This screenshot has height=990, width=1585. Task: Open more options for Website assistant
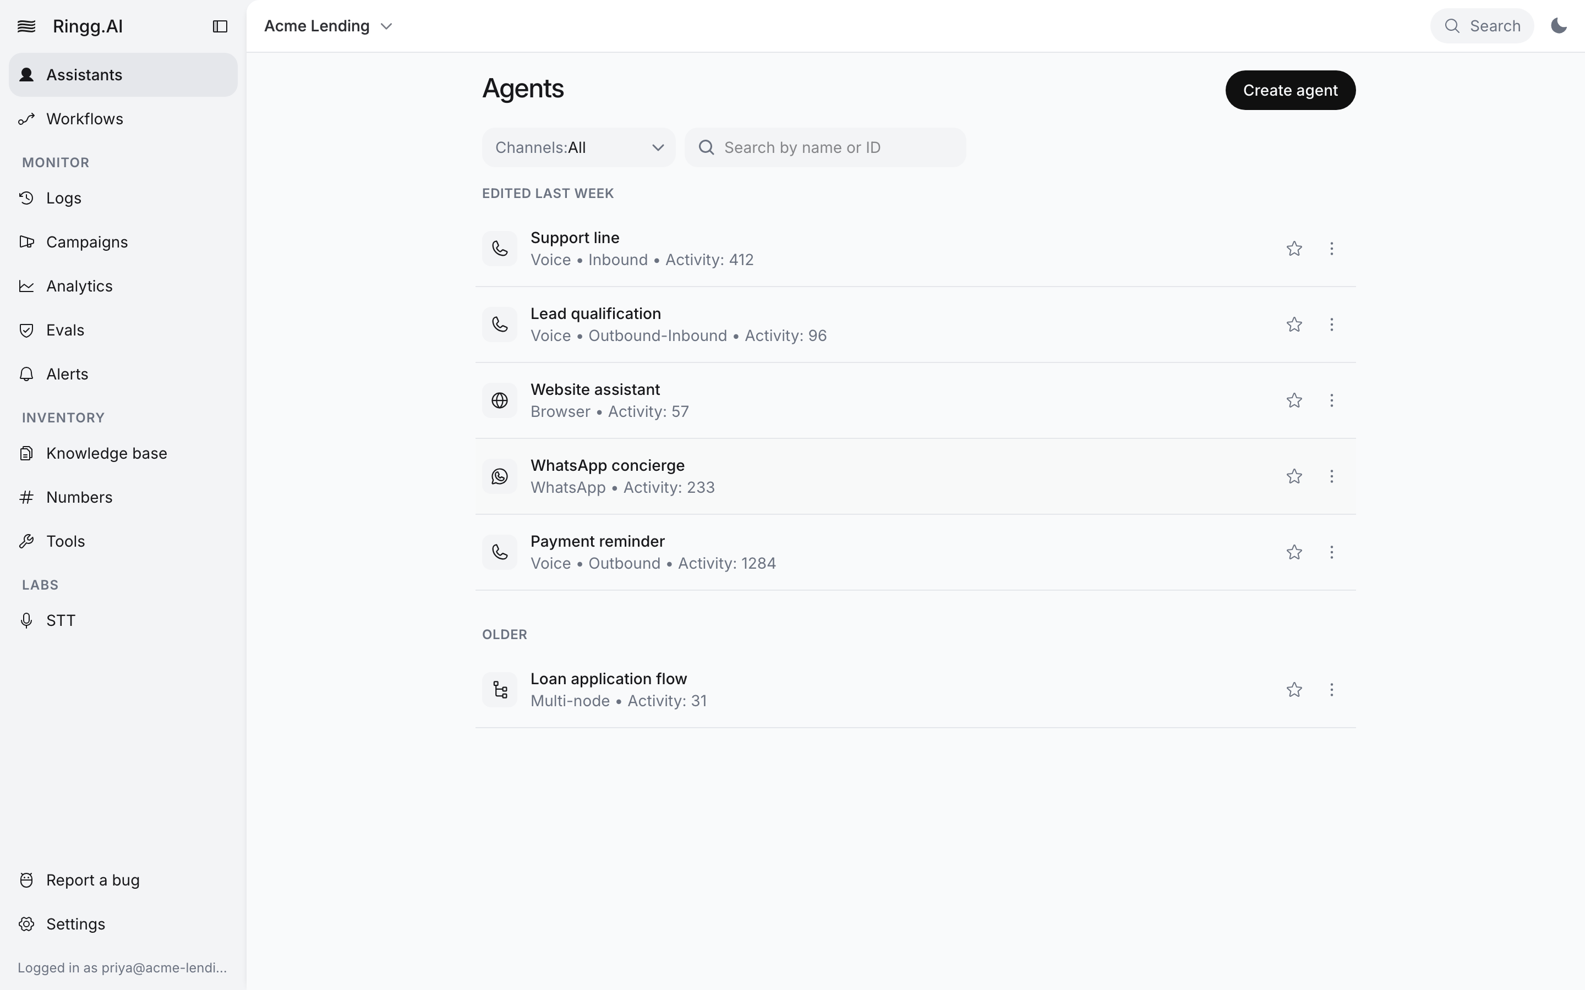1331,401
